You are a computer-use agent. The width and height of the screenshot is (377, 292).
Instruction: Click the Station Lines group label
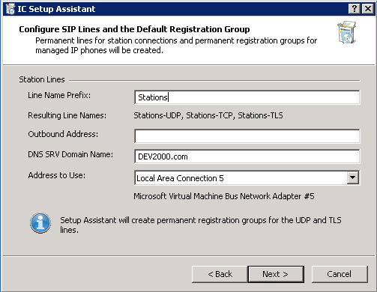coord(42,79)
